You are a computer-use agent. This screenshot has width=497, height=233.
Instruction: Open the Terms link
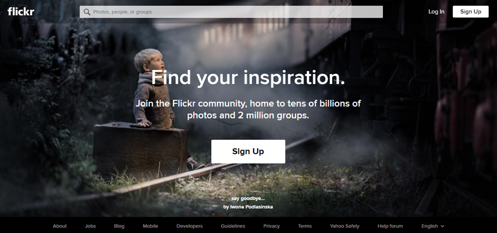point(305,226)
